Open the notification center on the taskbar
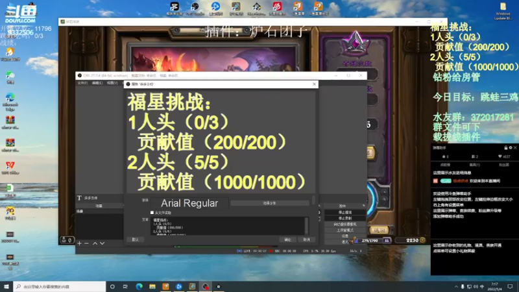 tap(510, 286)
